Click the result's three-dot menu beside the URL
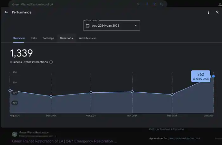222x145 pixels. pos(55,136)
